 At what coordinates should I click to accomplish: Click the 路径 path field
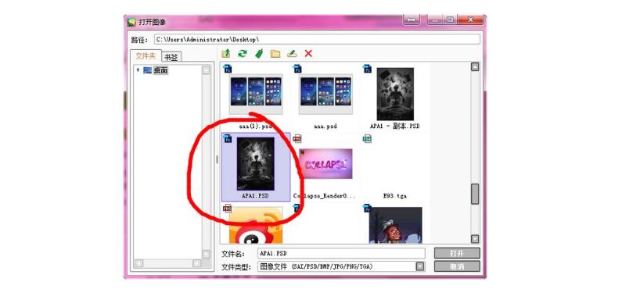(317, 40)
